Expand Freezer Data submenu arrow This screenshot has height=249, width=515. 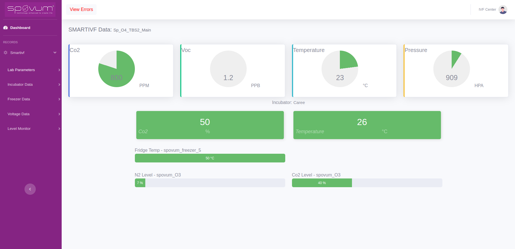59,99
